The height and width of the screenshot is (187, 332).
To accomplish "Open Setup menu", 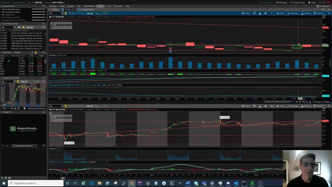I will coord(312,3).
